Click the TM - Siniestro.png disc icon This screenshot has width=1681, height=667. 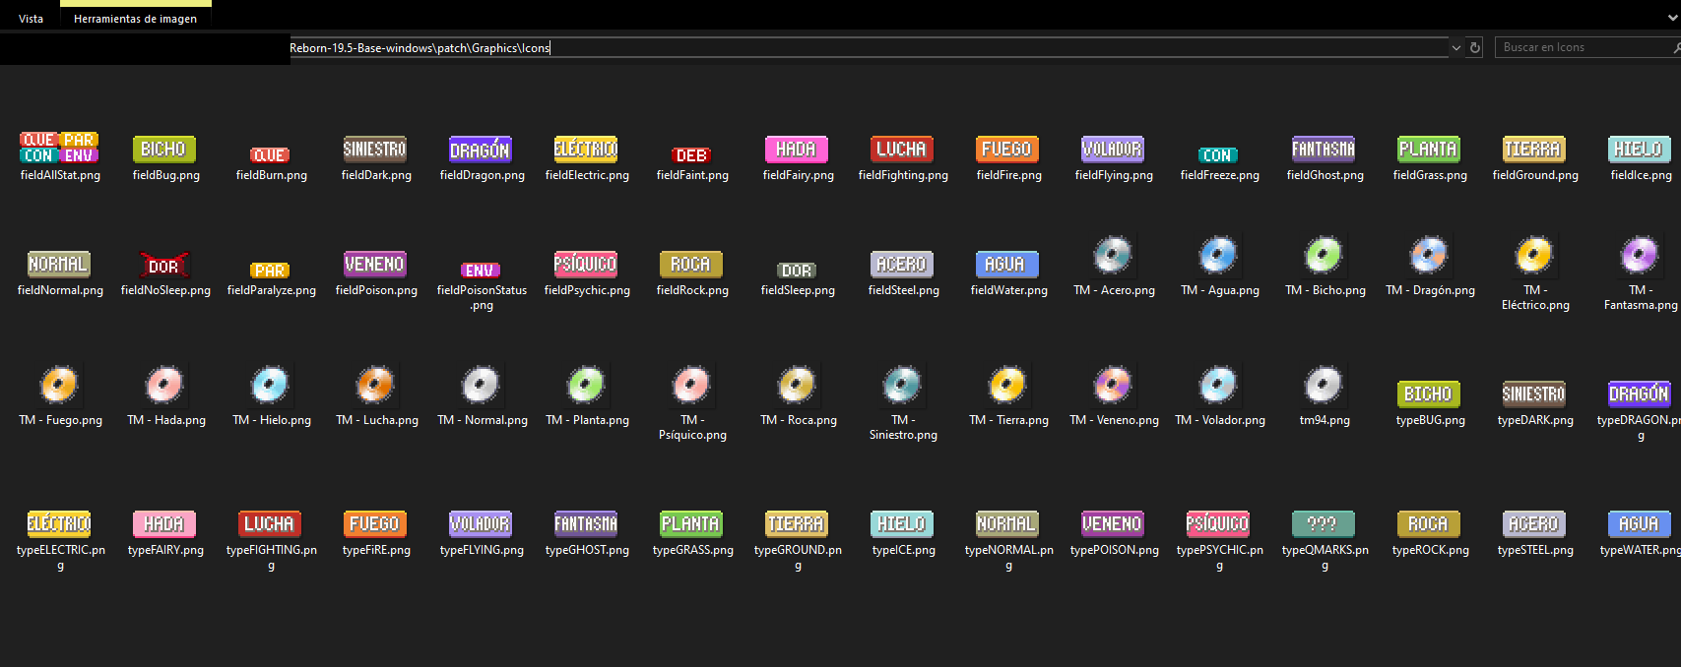point(902,385)
